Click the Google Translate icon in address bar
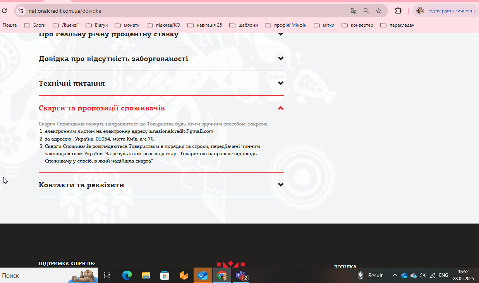 pyautogui.click(x=354, y=11)
